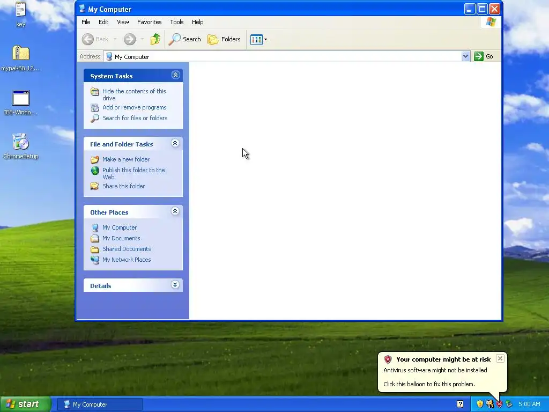Click the Share this folder icon

click(x=95, y=186)
